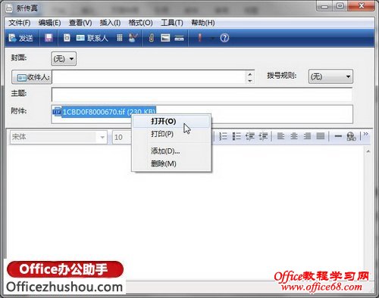Image resolution: width=379 pixels, height=298 pixels.
Task: Click the recipients field scroll down arrow
Action: click(250, 81)
